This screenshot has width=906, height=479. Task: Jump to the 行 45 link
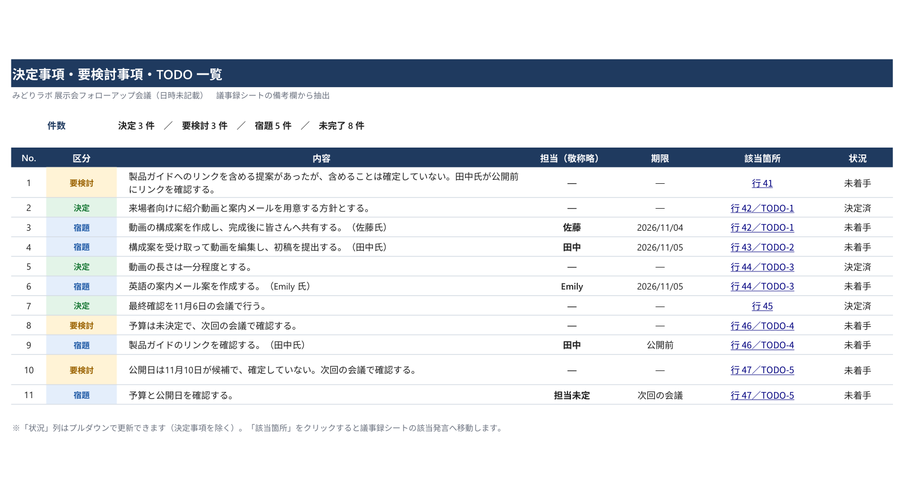[762, 306]
